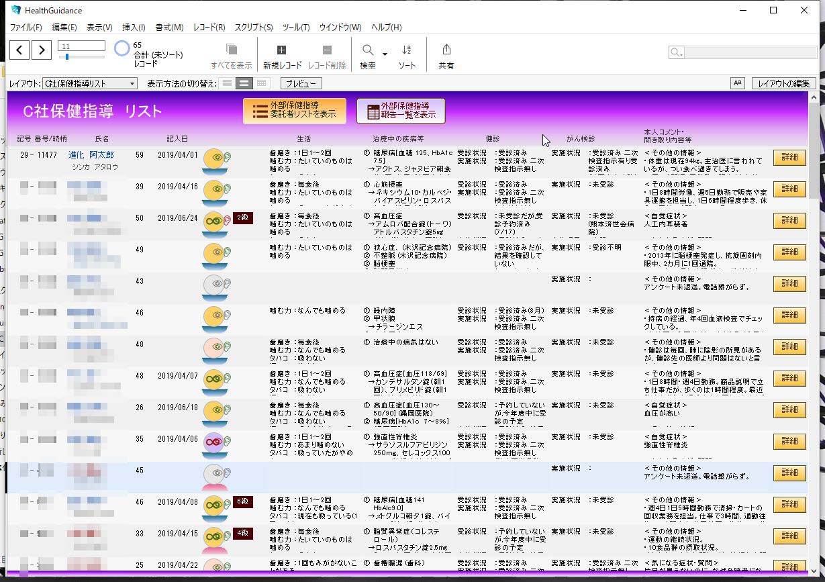
Task: Open the レコード(R) menu
Action: point(209,28)
